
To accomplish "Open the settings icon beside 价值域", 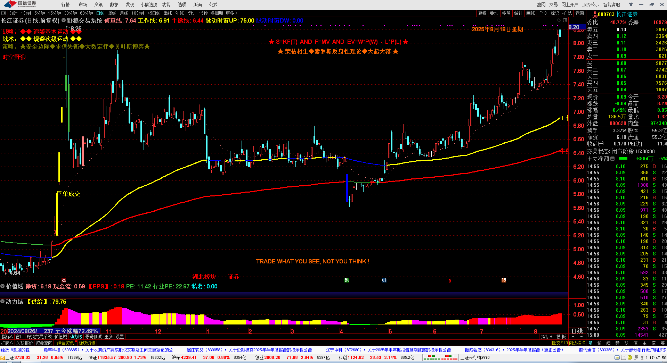I will coord(2,286).
